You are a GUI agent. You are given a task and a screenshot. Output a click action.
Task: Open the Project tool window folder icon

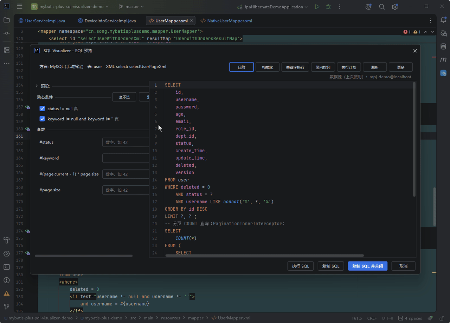coord(6,20)
